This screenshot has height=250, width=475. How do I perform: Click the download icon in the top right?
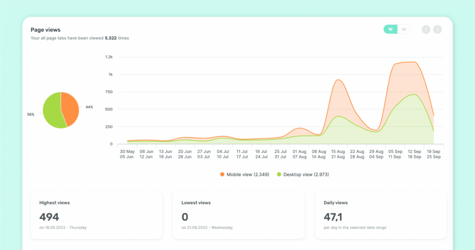(x=437, y=30)
